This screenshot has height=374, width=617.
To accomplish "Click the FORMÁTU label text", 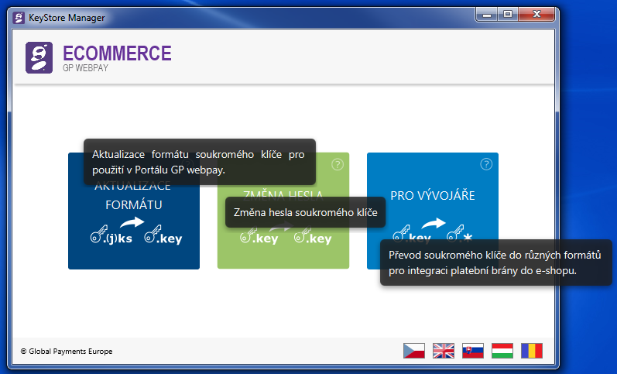I will pos(134,205).
